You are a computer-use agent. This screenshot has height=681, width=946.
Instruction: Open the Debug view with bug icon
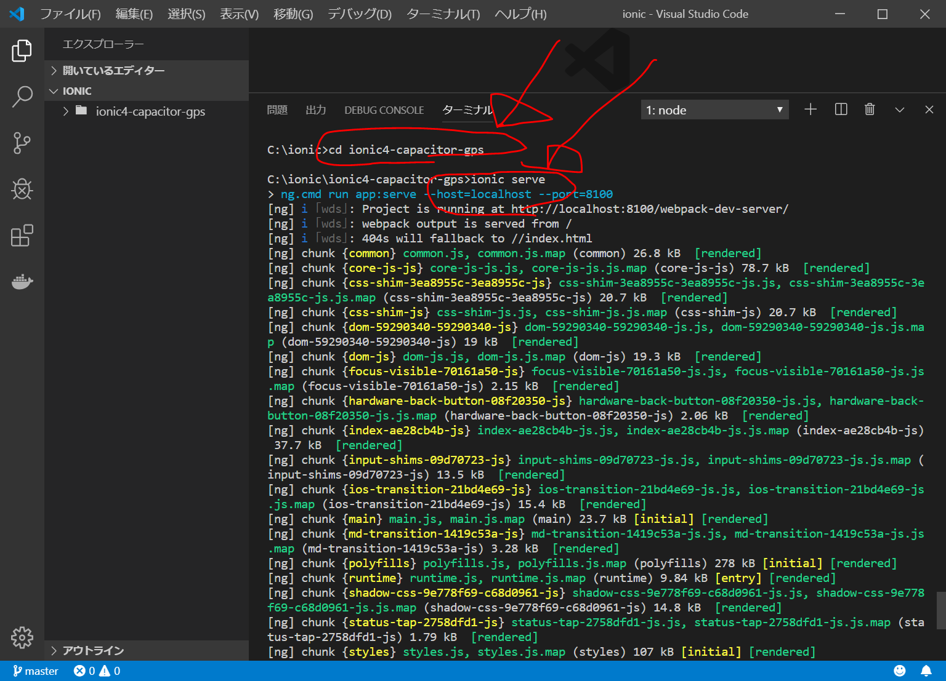pos(22,189)
